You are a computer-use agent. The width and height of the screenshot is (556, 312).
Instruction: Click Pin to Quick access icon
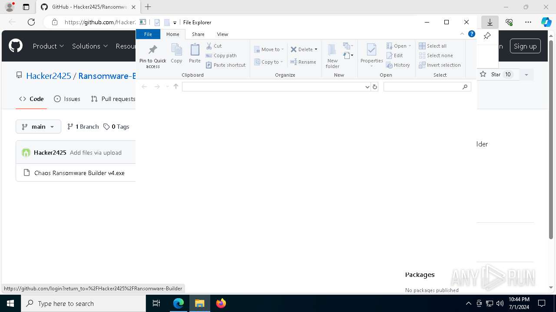point(152,55)
